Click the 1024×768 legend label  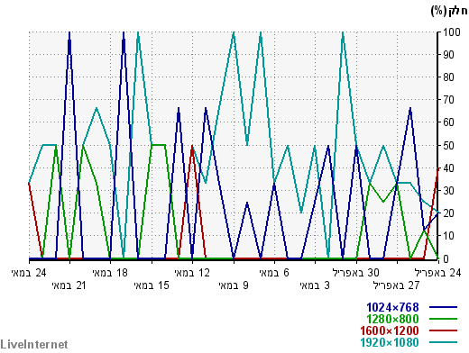[392, 307]
